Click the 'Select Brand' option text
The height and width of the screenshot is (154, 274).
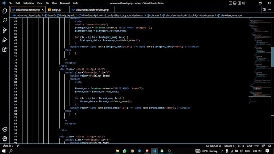pyautogui.click(x=101, y=76)
